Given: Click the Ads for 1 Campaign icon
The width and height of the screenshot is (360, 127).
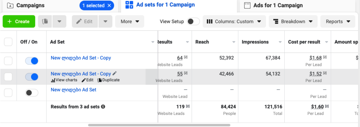Looking at the screenshot, I should tap(247, 5).
